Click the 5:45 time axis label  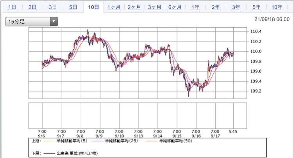233,132
